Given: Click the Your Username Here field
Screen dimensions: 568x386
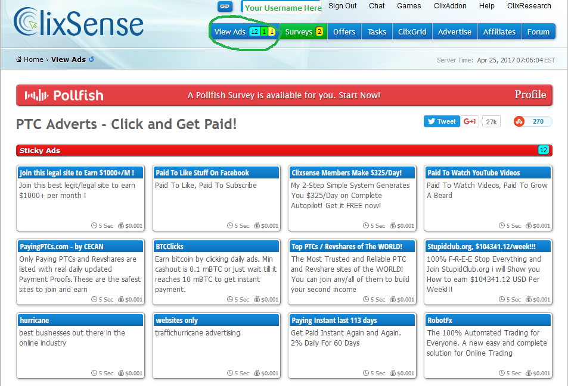Looking at the screenshot, I should click(282, 7).
